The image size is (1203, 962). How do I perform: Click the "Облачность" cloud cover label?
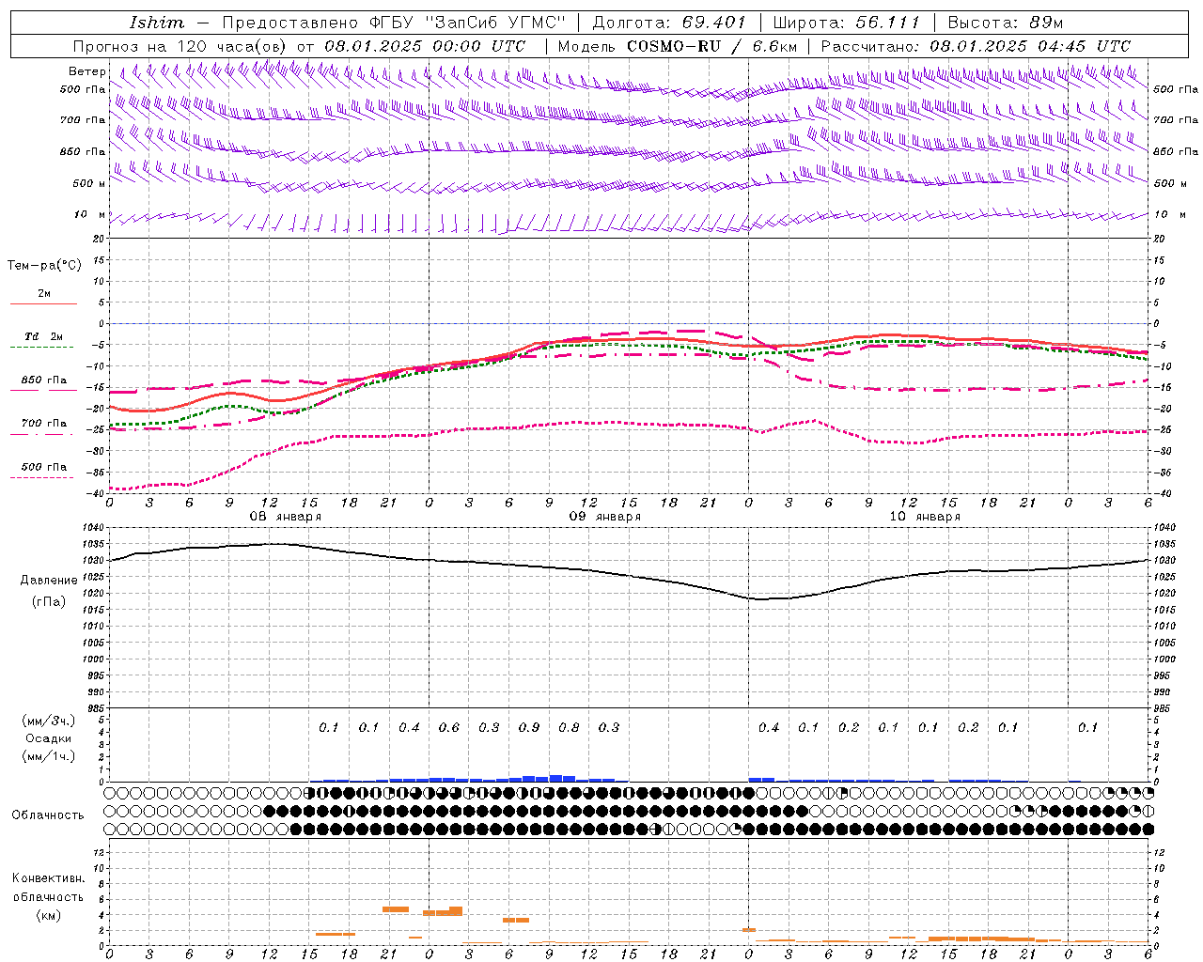(48, 815)
